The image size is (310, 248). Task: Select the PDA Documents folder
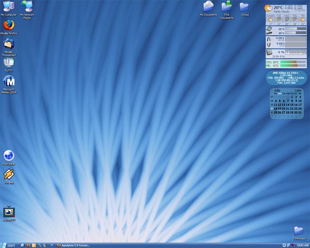(227, 7)
